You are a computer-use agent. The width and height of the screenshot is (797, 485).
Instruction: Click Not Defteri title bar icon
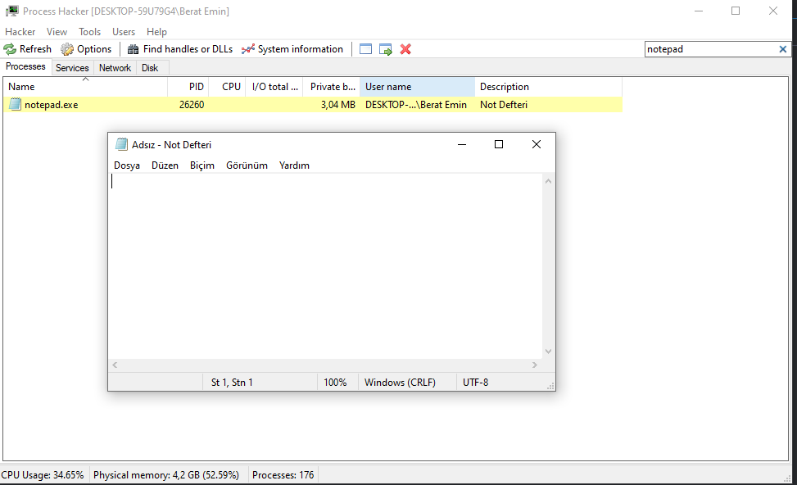(x=121, y=144)
